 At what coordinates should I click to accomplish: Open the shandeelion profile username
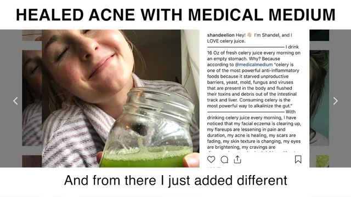click(220, 35)
